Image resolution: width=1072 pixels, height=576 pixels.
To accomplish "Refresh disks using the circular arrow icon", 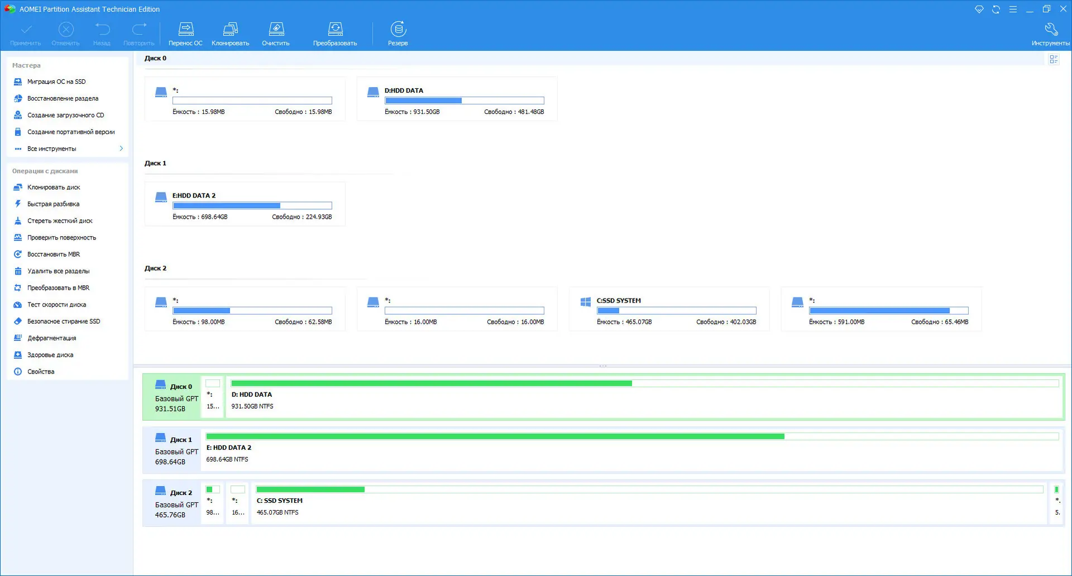I will 996,9.
